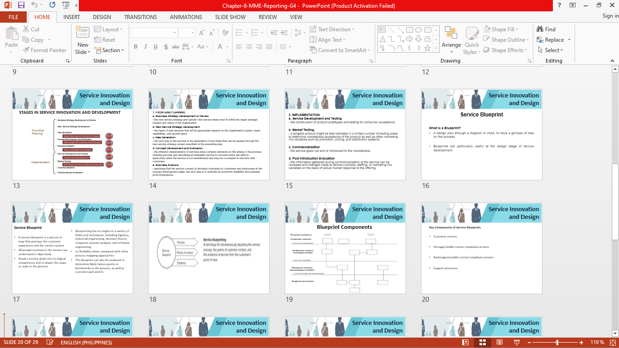Toggle Align Right paragraph alignment
Image resolution: width=619 pixels, height=348 pixels.
point(260,47)
